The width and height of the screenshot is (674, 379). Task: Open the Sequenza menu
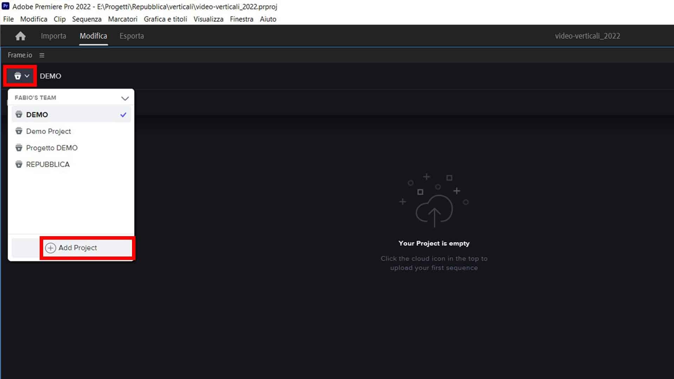coord(87,19)
